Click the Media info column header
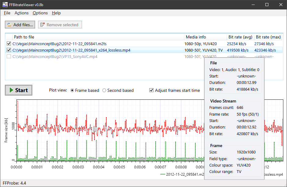 pyautogui.click(x=205, y=37)
